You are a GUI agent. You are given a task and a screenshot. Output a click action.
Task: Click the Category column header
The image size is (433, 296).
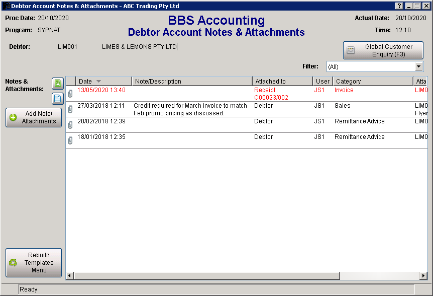(372, 82)
